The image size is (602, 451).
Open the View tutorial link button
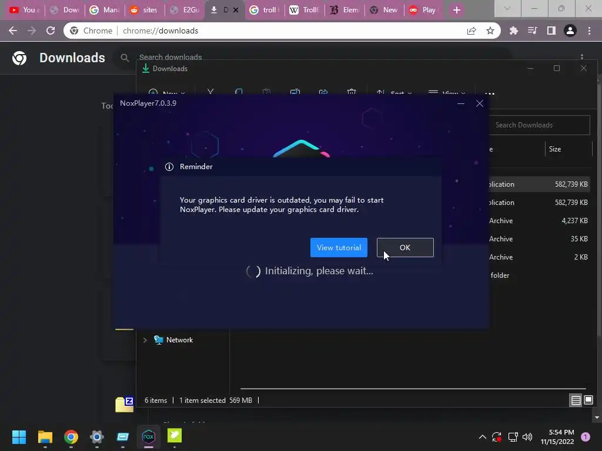339,247
